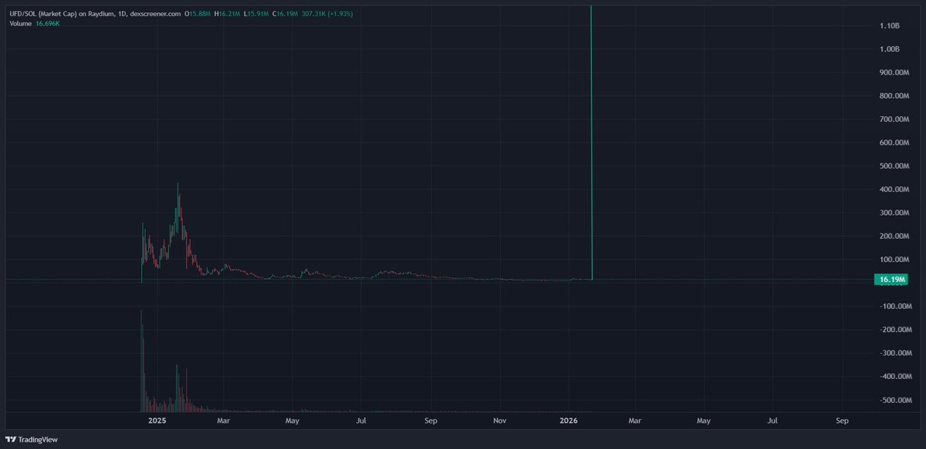This screenshot has height=449, width=926.
Task: Click the 1.10B price axis label
Action: tap(889, 25)
